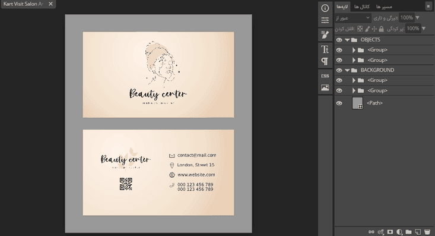
Task: Toggle visibility of second Group under OBJECTS
Action: [339, 60]
